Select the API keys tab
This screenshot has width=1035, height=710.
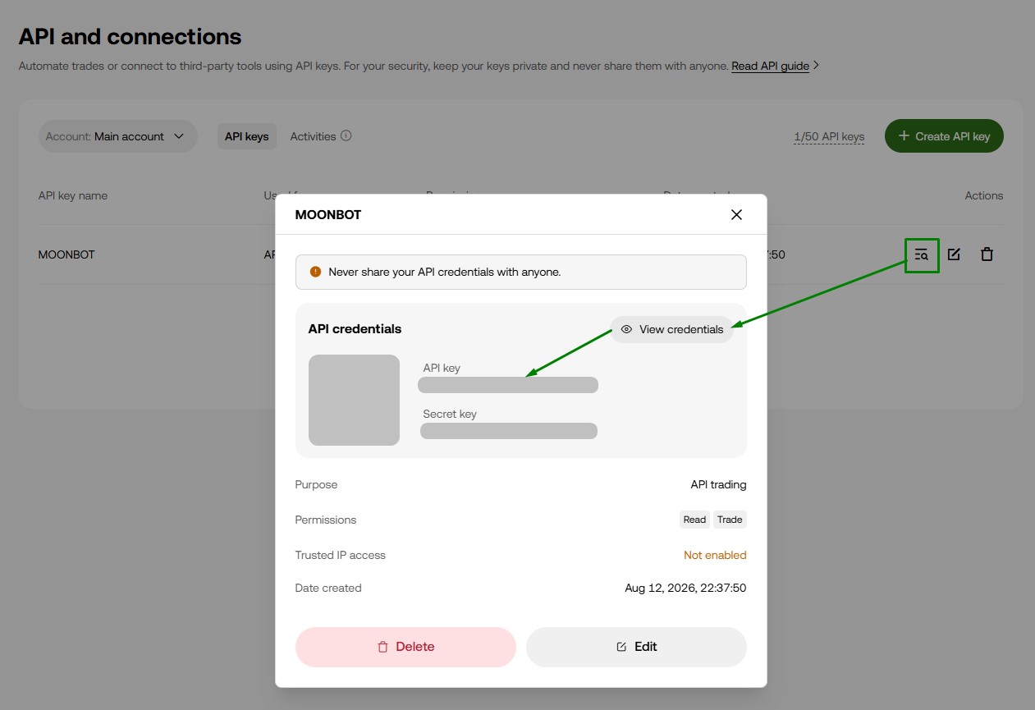[247, 136]
